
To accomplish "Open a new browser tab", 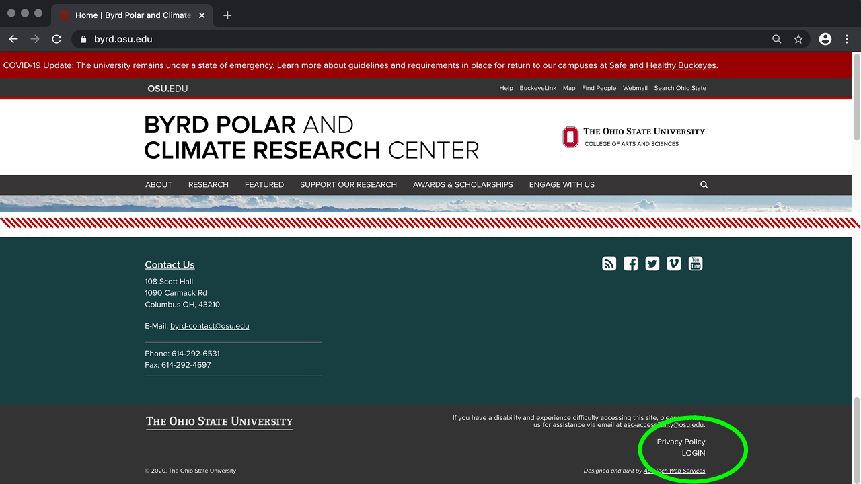I will (x=227, y=15).
